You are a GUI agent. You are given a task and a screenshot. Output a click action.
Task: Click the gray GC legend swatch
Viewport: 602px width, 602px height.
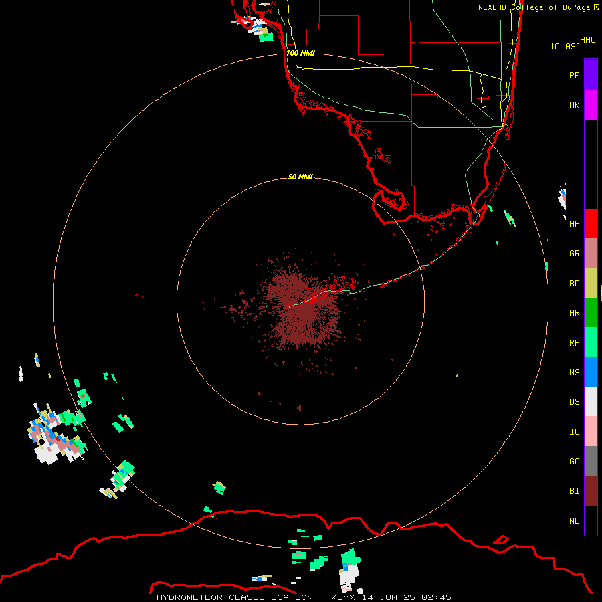click(x=591, y=461)
